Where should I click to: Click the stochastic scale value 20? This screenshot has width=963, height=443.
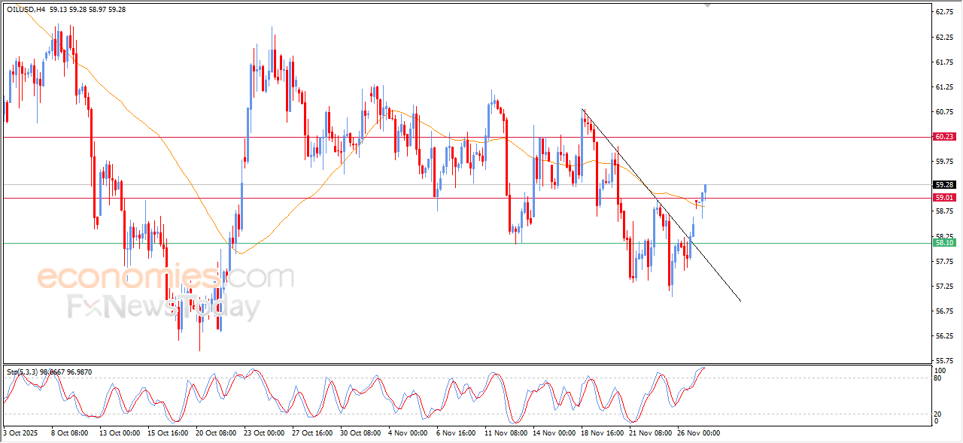(x=937, y=414)
